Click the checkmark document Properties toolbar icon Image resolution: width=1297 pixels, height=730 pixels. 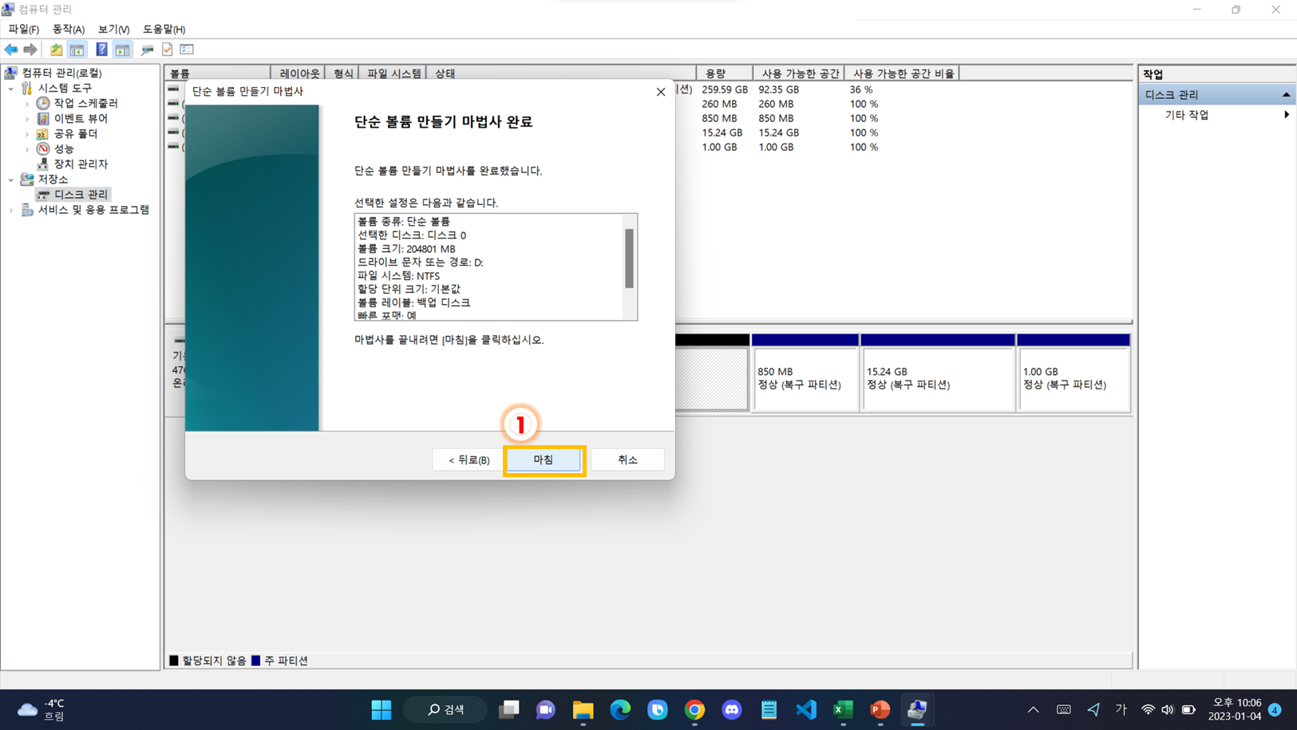coord(167,49)
